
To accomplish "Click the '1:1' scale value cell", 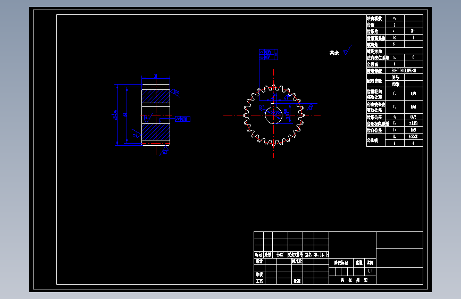I will coord(370,271).
